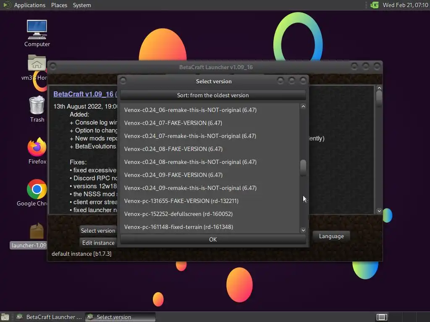Click the Select version button in launcher
430x322 pixels.
coord(98,231)
